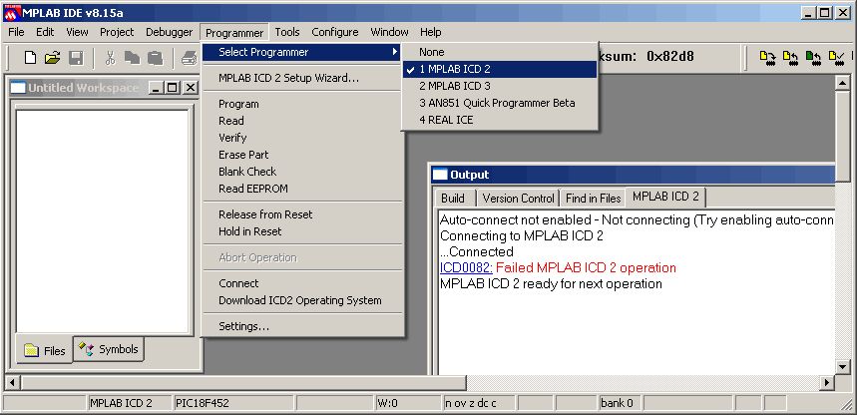
Task: Click the Read target device icon
Action: click(790, 58)
